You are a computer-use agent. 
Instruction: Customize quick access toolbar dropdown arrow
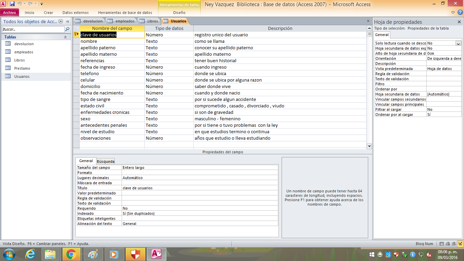(41, 4)
